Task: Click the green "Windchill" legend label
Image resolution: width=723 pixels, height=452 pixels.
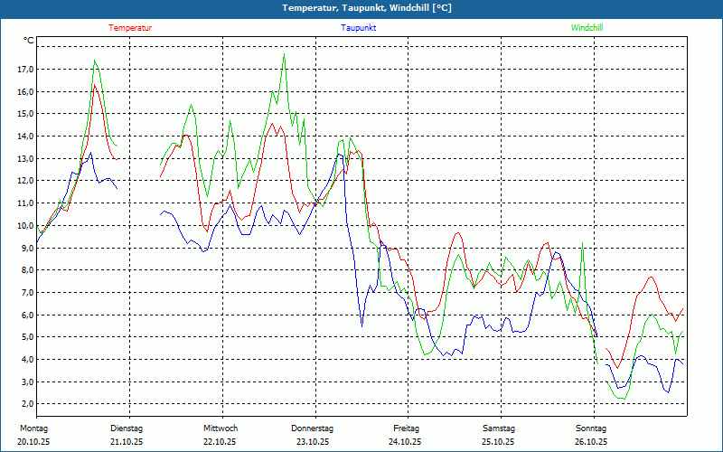Action: point(587,28)
